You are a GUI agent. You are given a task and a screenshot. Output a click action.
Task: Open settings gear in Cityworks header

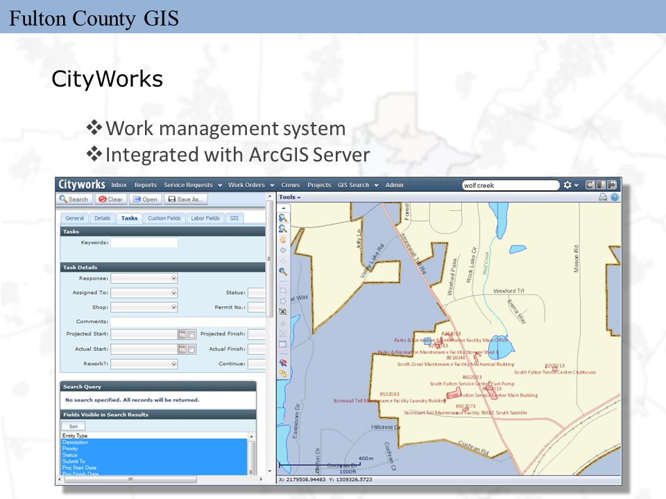(567, 185)
